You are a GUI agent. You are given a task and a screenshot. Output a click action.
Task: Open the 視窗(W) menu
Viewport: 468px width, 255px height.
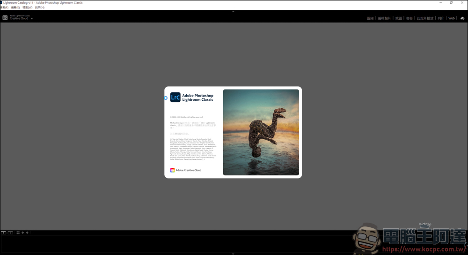point(28,7)
